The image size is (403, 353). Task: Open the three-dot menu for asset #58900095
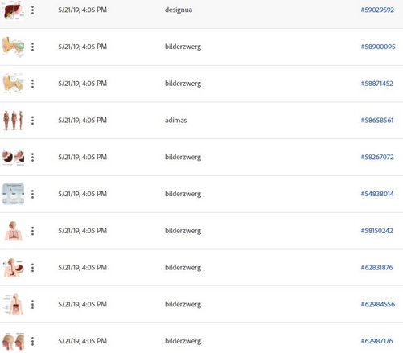[32, 47]
